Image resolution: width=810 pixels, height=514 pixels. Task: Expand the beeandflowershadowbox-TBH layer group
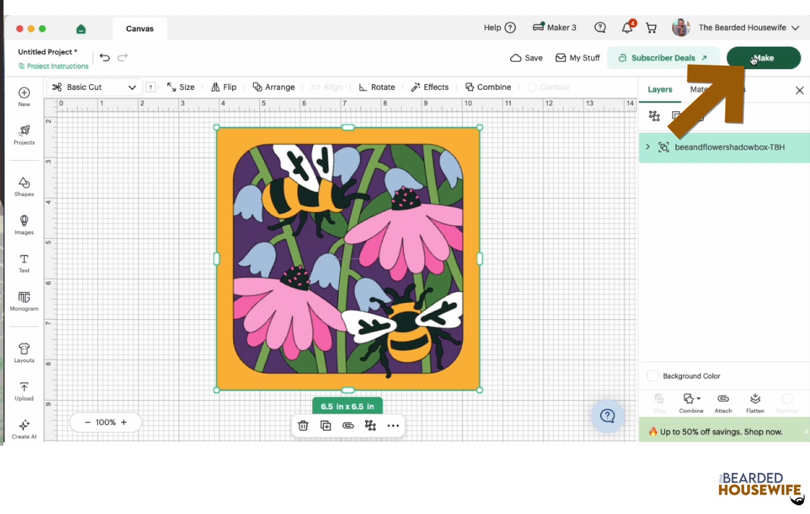click(648, 147)
